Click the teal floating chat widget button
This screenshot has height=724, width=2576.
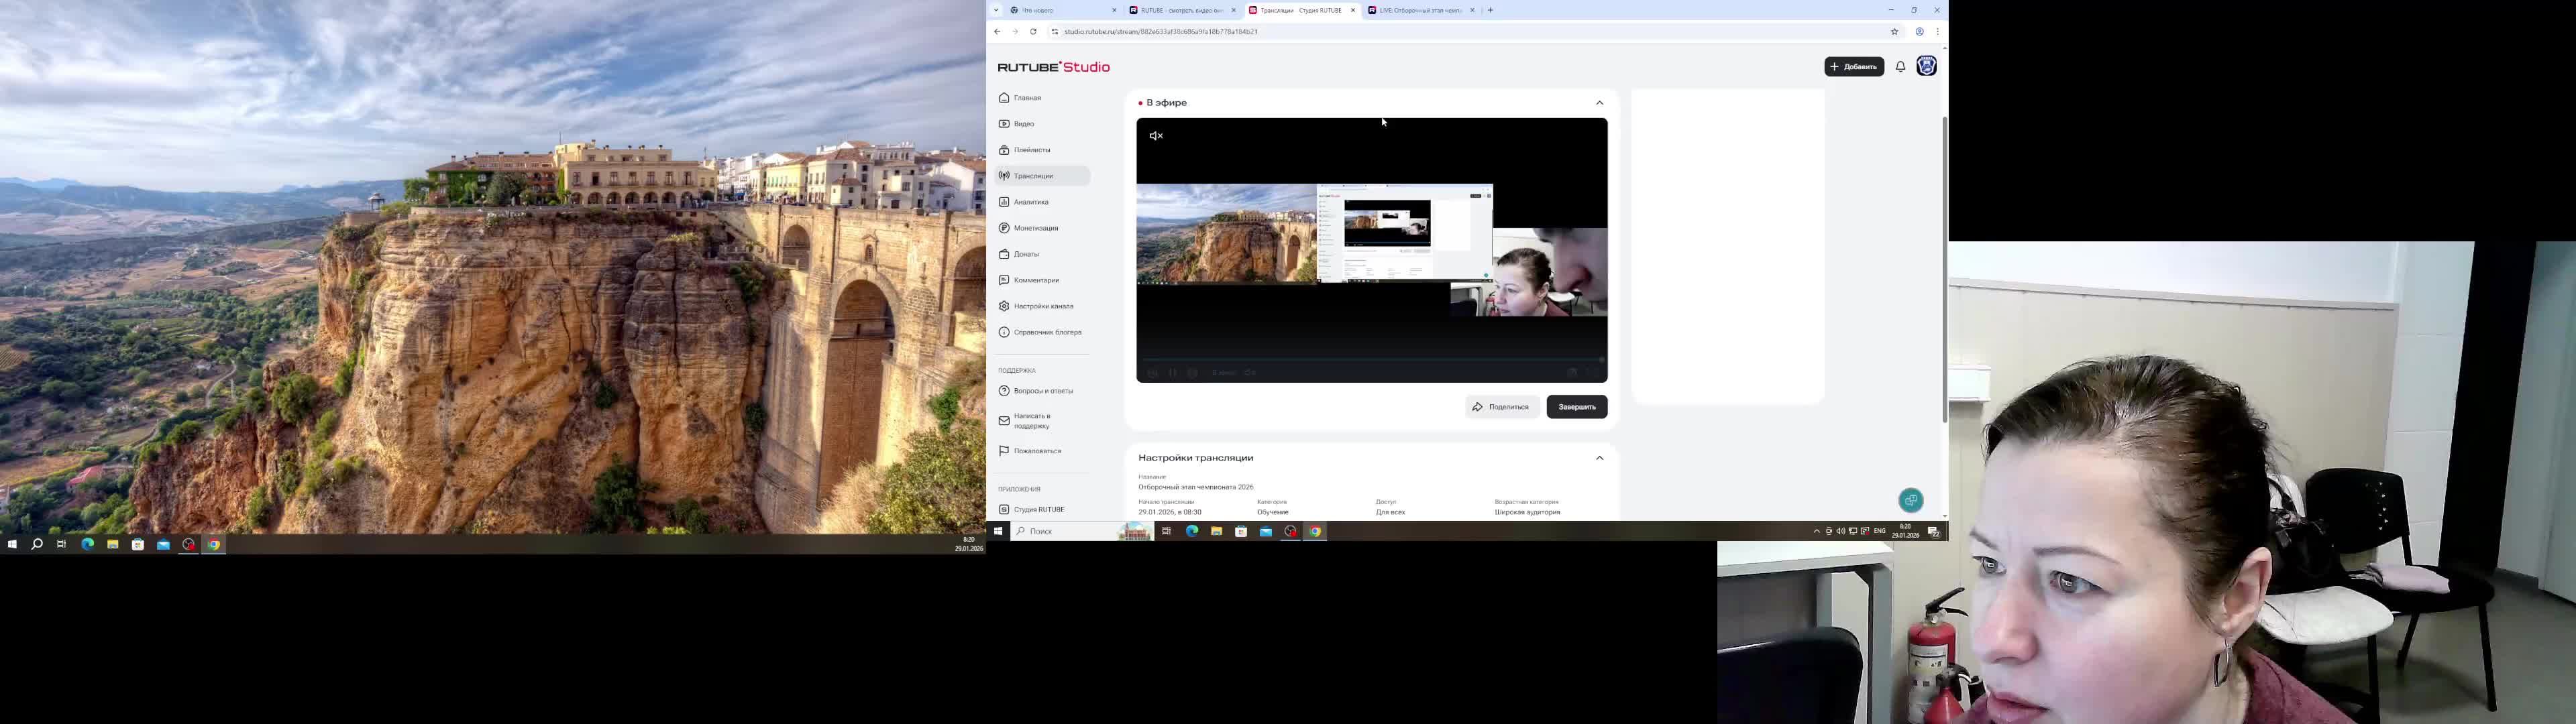click(x=1910, y=500)
